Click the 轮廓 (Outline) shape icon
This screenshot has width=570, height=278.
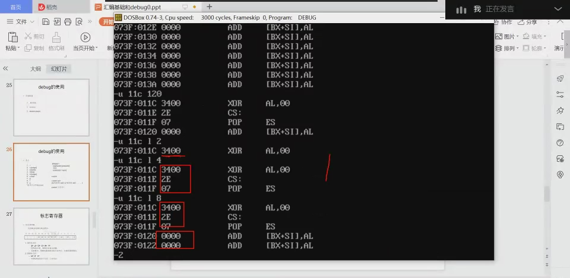[526, 48]
